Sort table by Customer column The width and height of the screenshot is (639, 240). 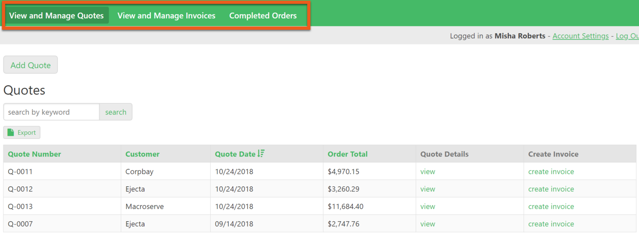point(142,154)
